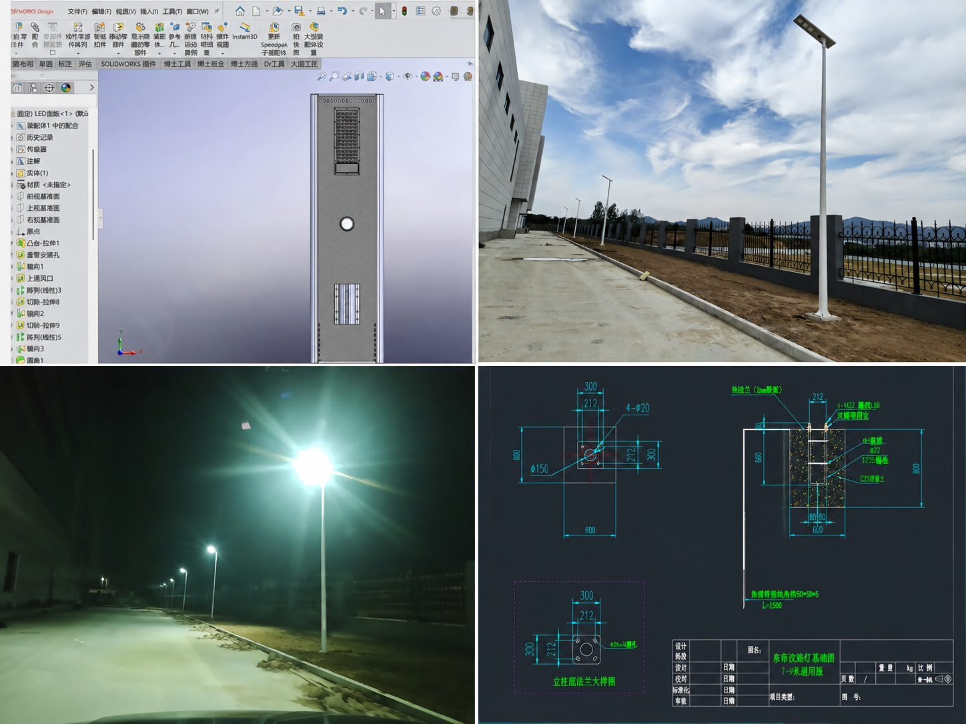
Task: Click the 拍快照 snapshot camera tool
Action: (x=296, y=39)
